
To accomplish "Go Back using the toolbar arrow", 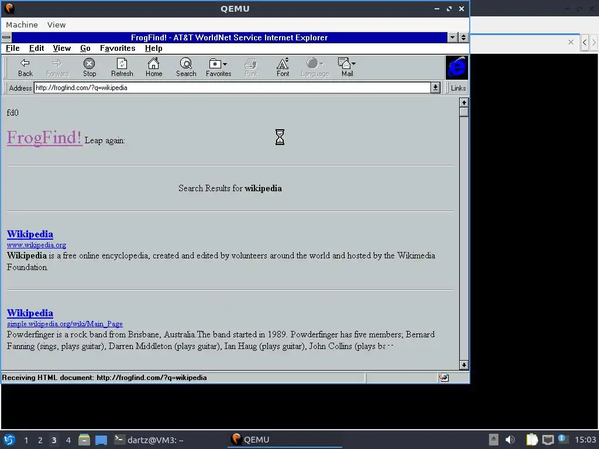I will click(x=25, y=67).
